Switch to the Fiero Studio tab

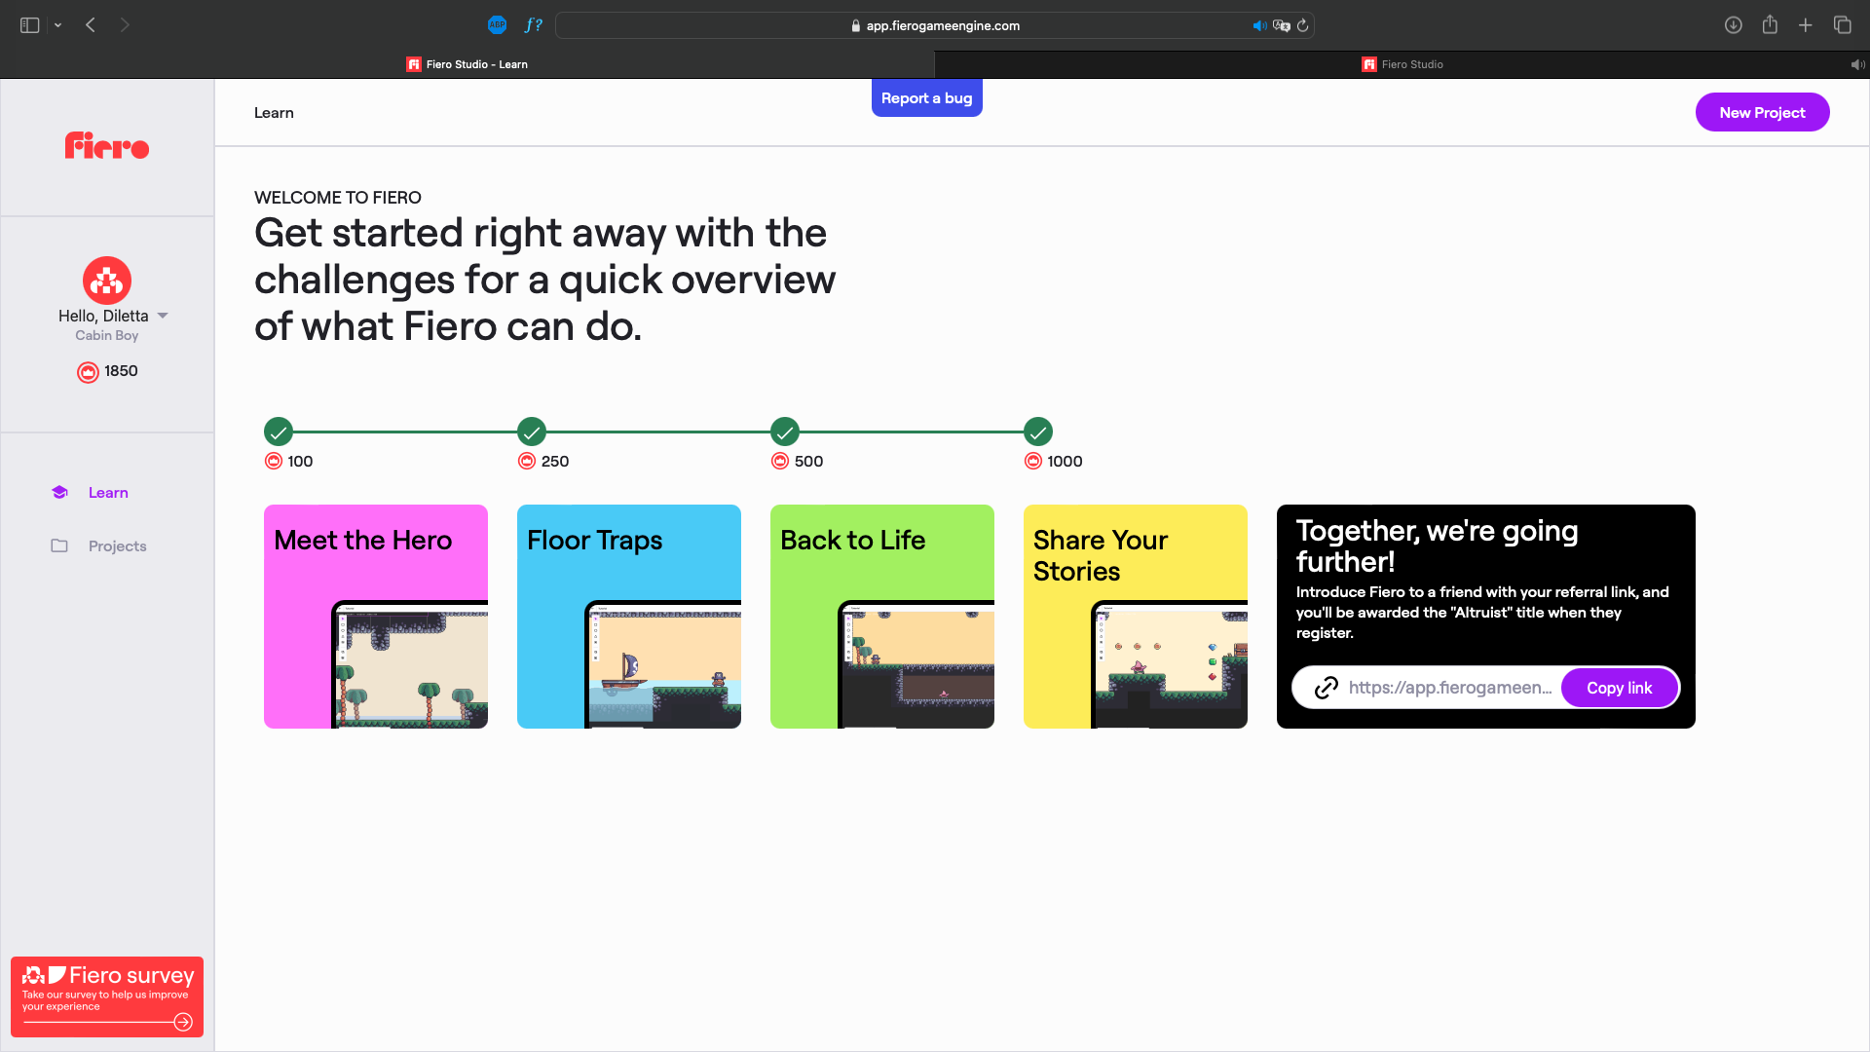pyautogui.click(x=1402, y=64)
